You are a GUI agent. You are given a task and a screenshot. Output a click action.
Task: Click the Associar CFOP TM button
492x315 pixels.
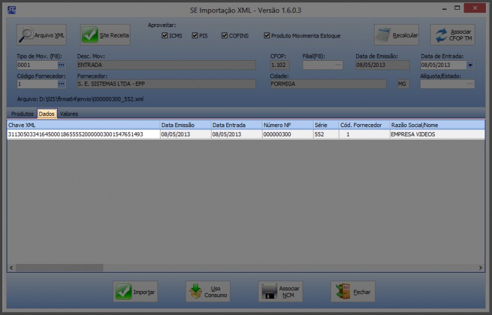[x=452, y=35]
